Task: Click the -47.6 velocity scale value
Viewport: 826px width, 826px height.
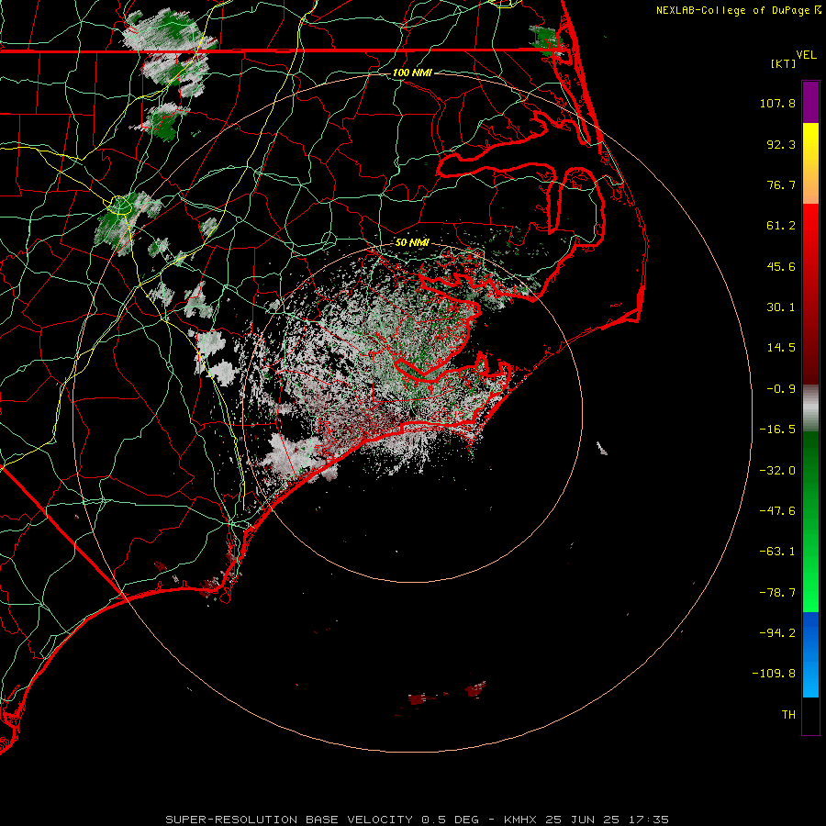Action: point(777,511)
